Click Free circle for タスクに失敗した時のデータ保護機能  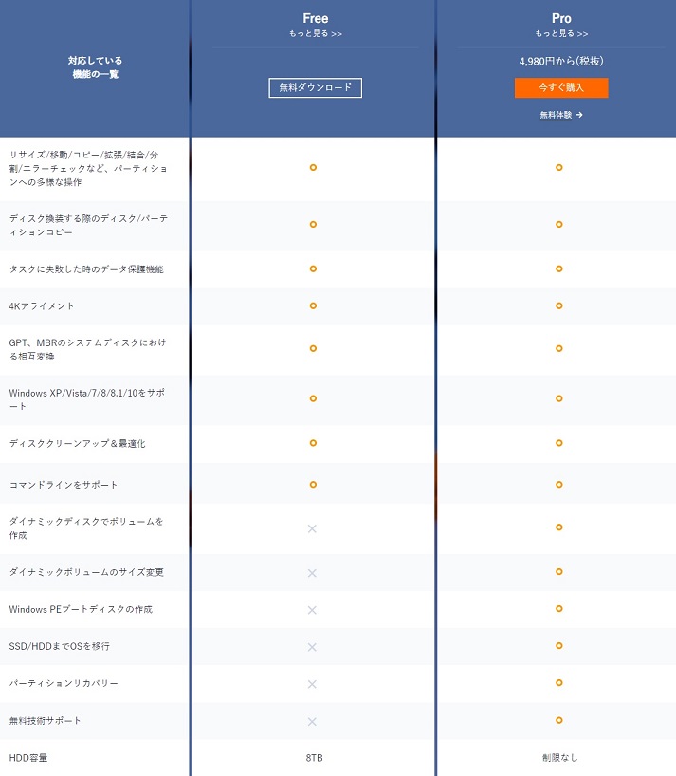coord(313,268)
